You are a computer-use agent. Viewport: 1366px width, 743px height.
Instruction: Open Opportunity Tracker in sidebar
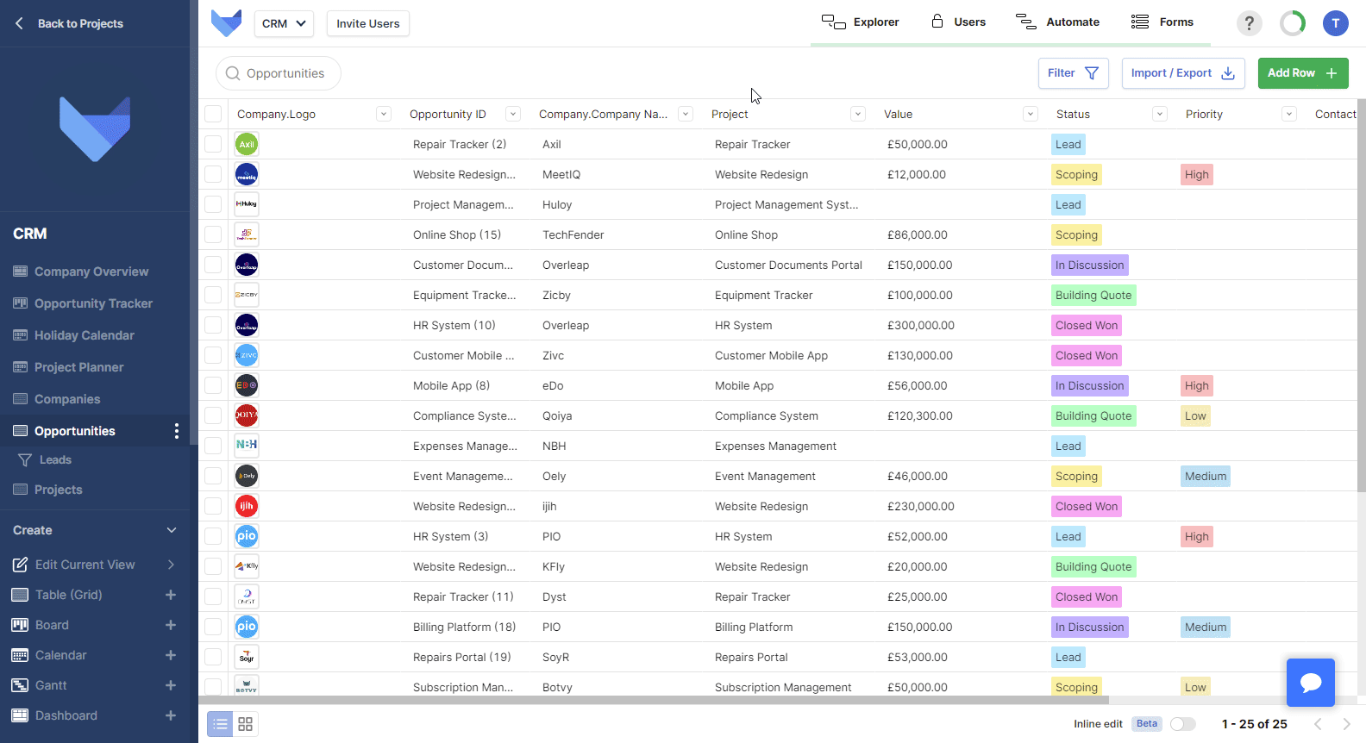click(x=93, y=303)
